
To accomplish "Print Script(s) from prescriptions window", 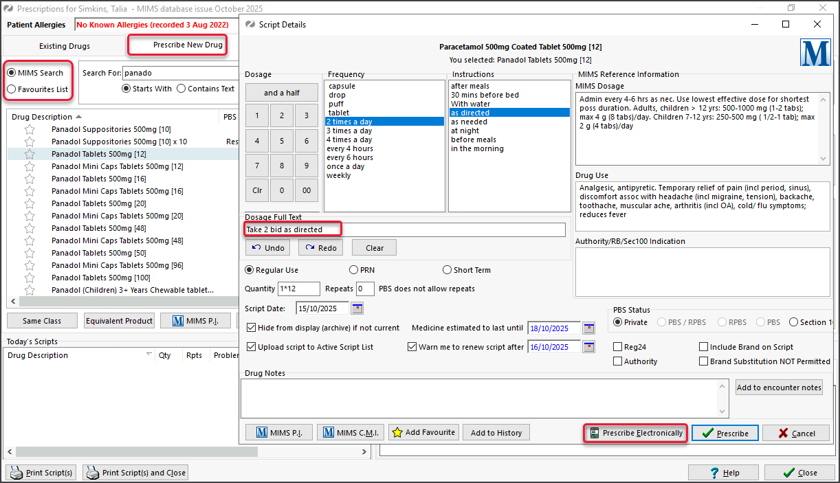I will pos(42,473).
